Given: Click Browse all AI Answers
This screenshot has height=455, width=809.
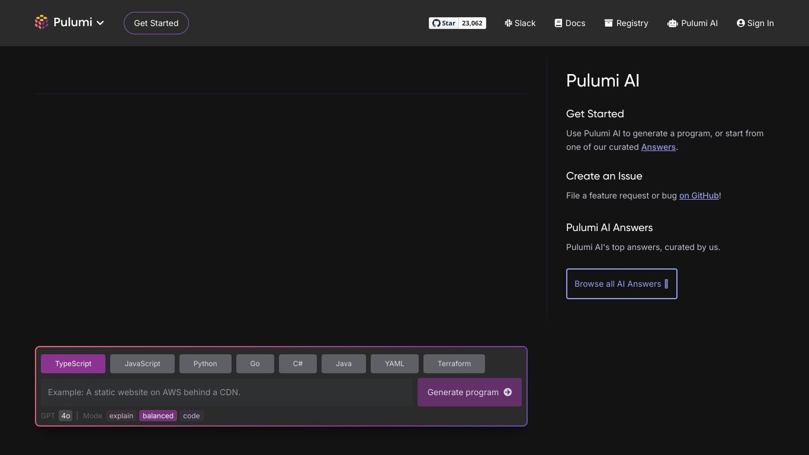Looking at the screenshot, I should coord(622,284).
